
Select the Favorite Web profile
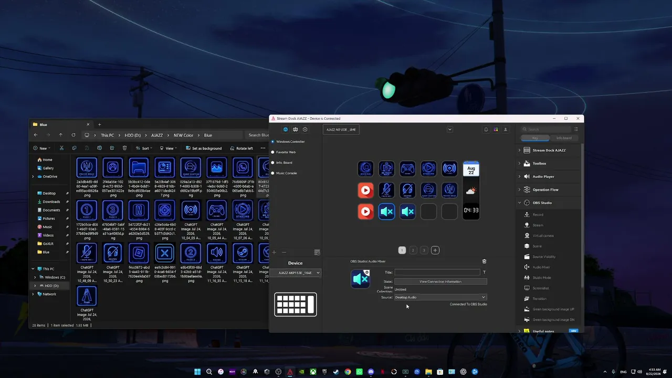(286, 152)
